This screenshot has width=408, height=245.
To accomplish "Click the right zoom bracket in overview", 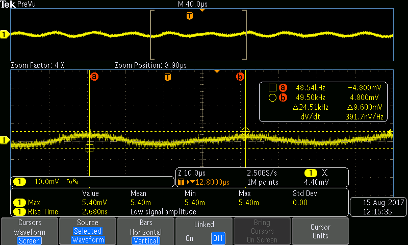I will click(245, 35).
